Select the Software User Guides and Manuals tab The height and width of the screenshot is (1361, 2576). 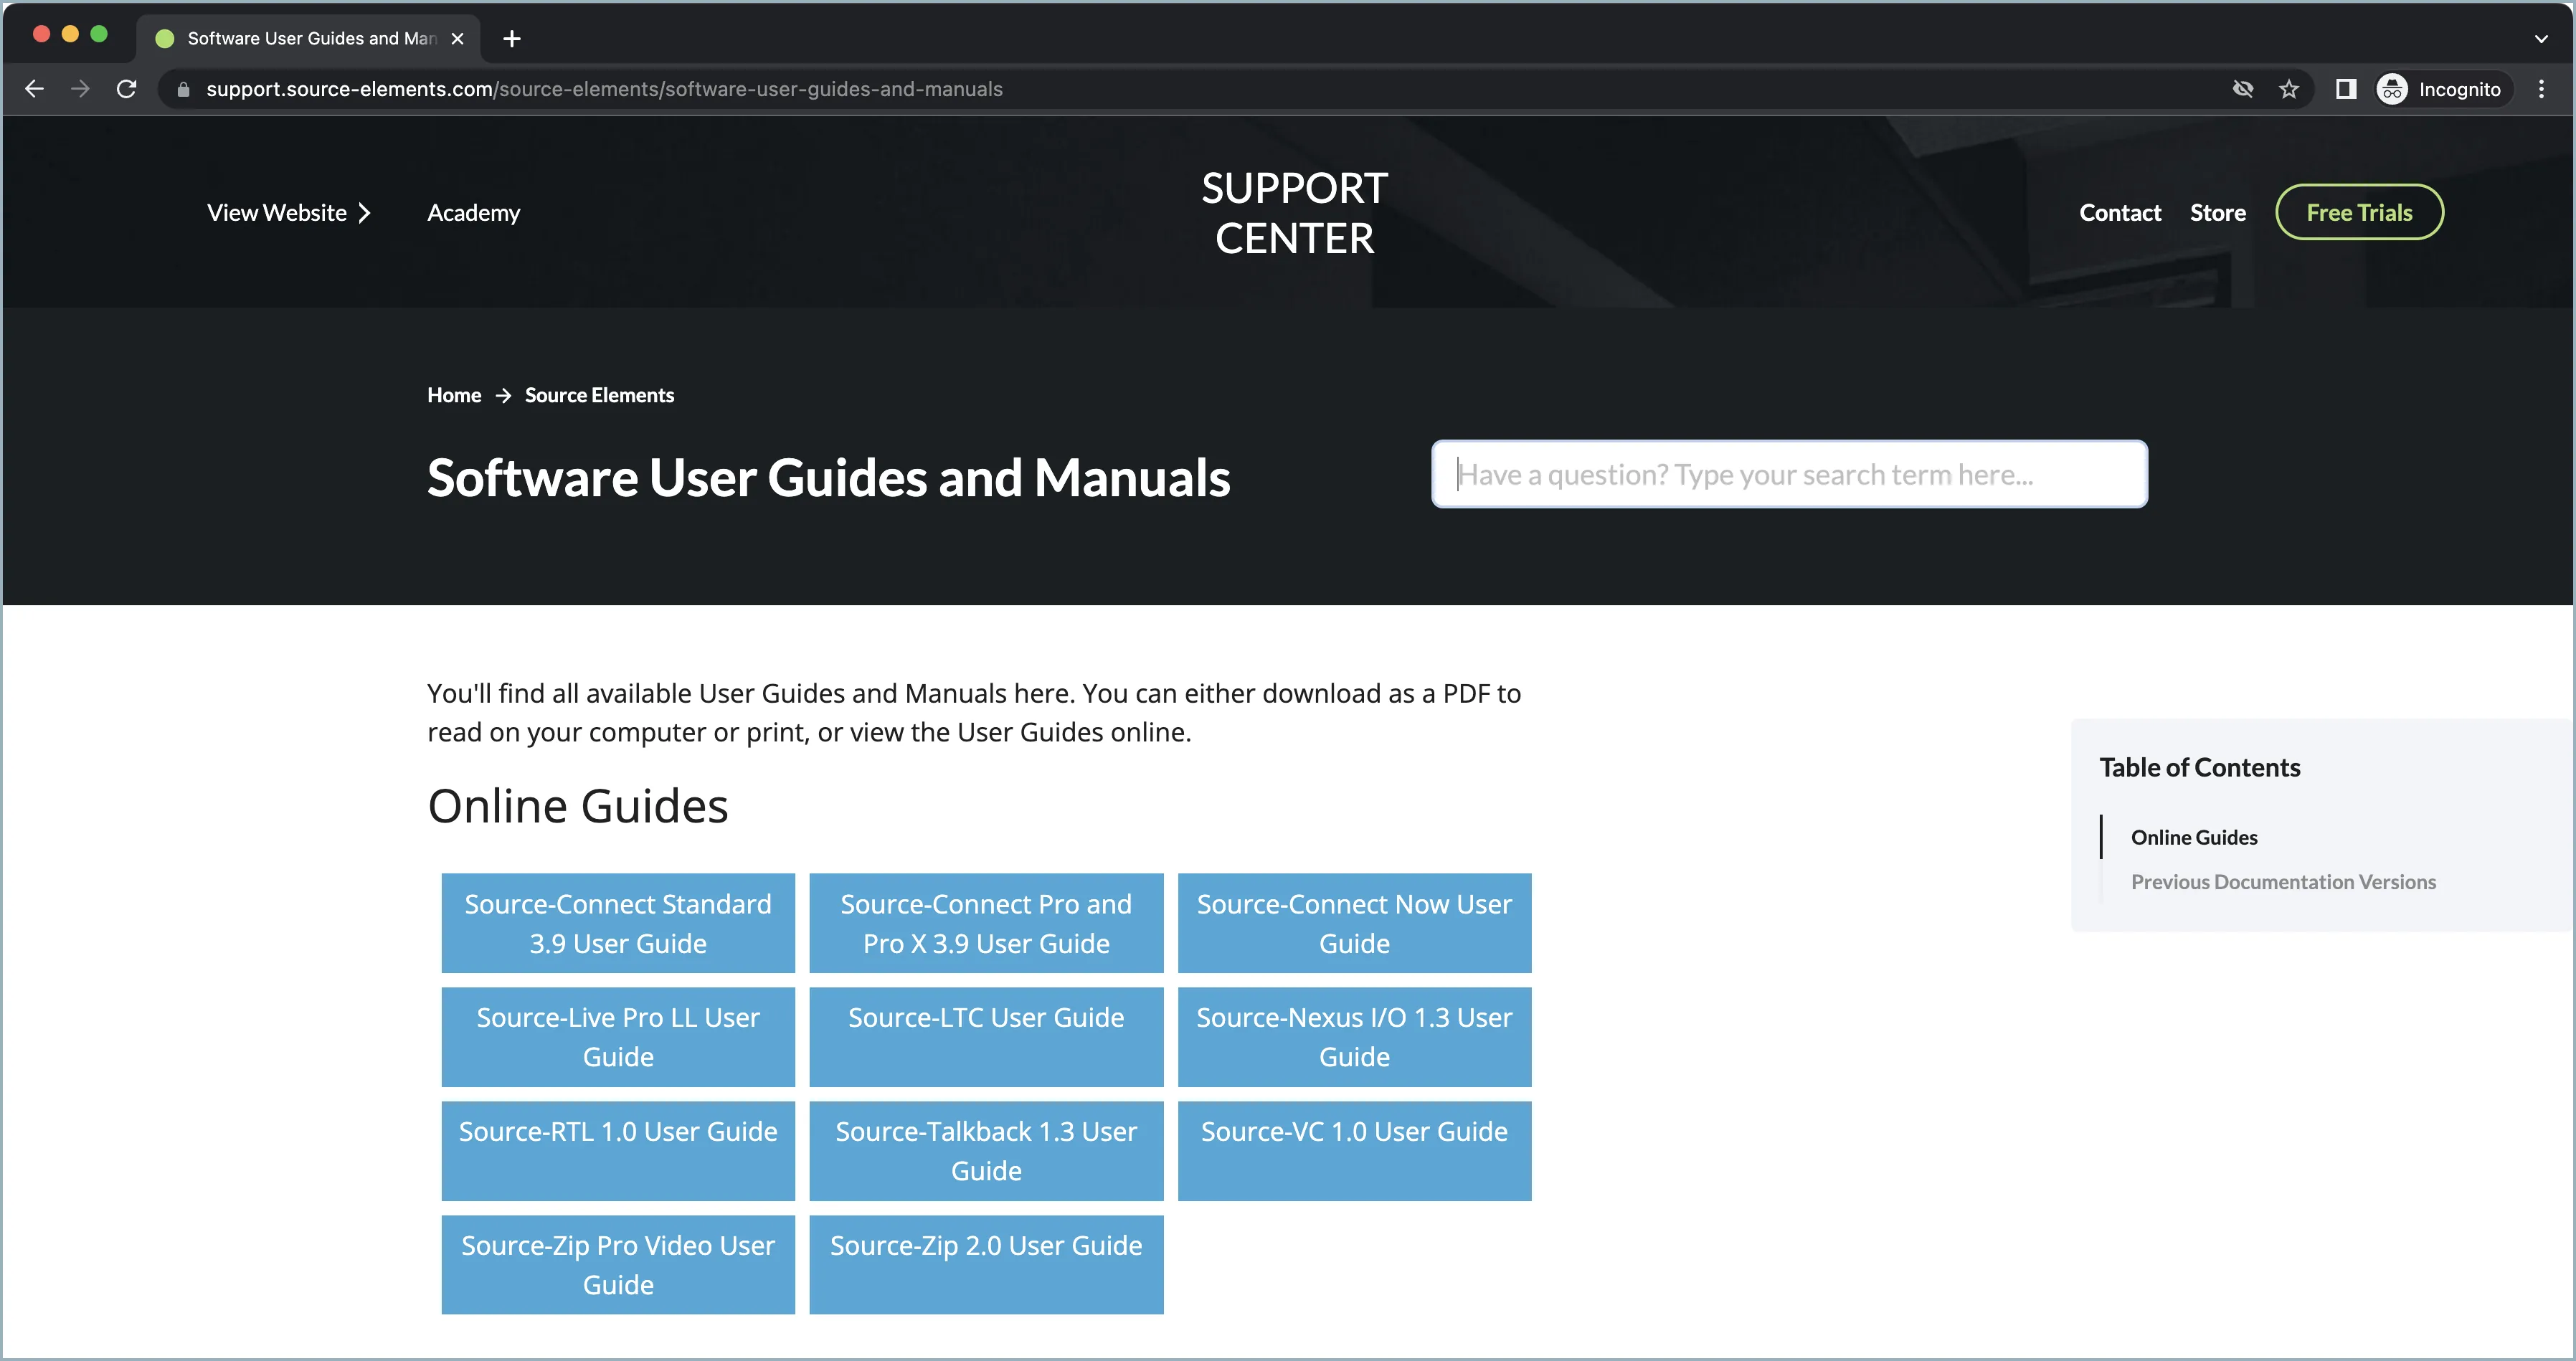[308, 38]
